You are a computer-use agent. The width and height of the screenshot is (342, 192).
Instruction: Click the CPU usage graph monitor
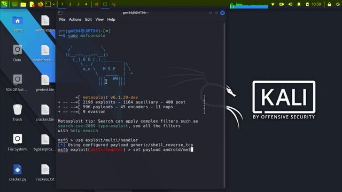(249, 5)
